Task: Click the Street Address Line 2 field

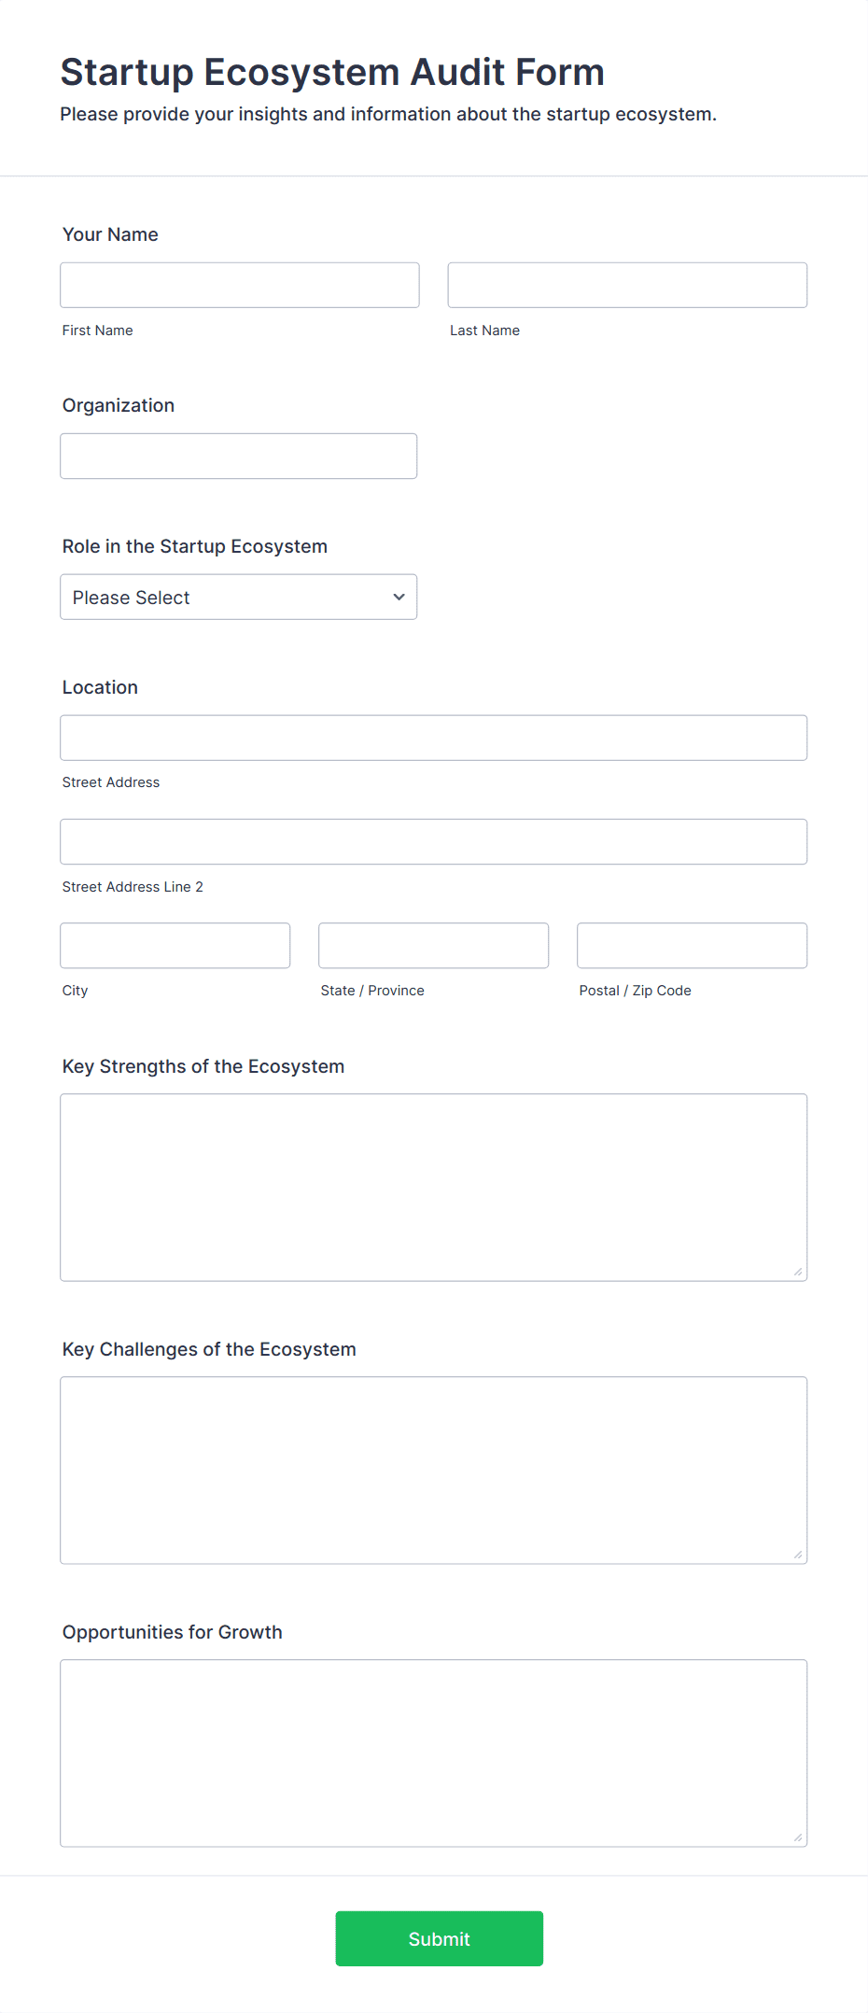Action: [x=434, y=841]
